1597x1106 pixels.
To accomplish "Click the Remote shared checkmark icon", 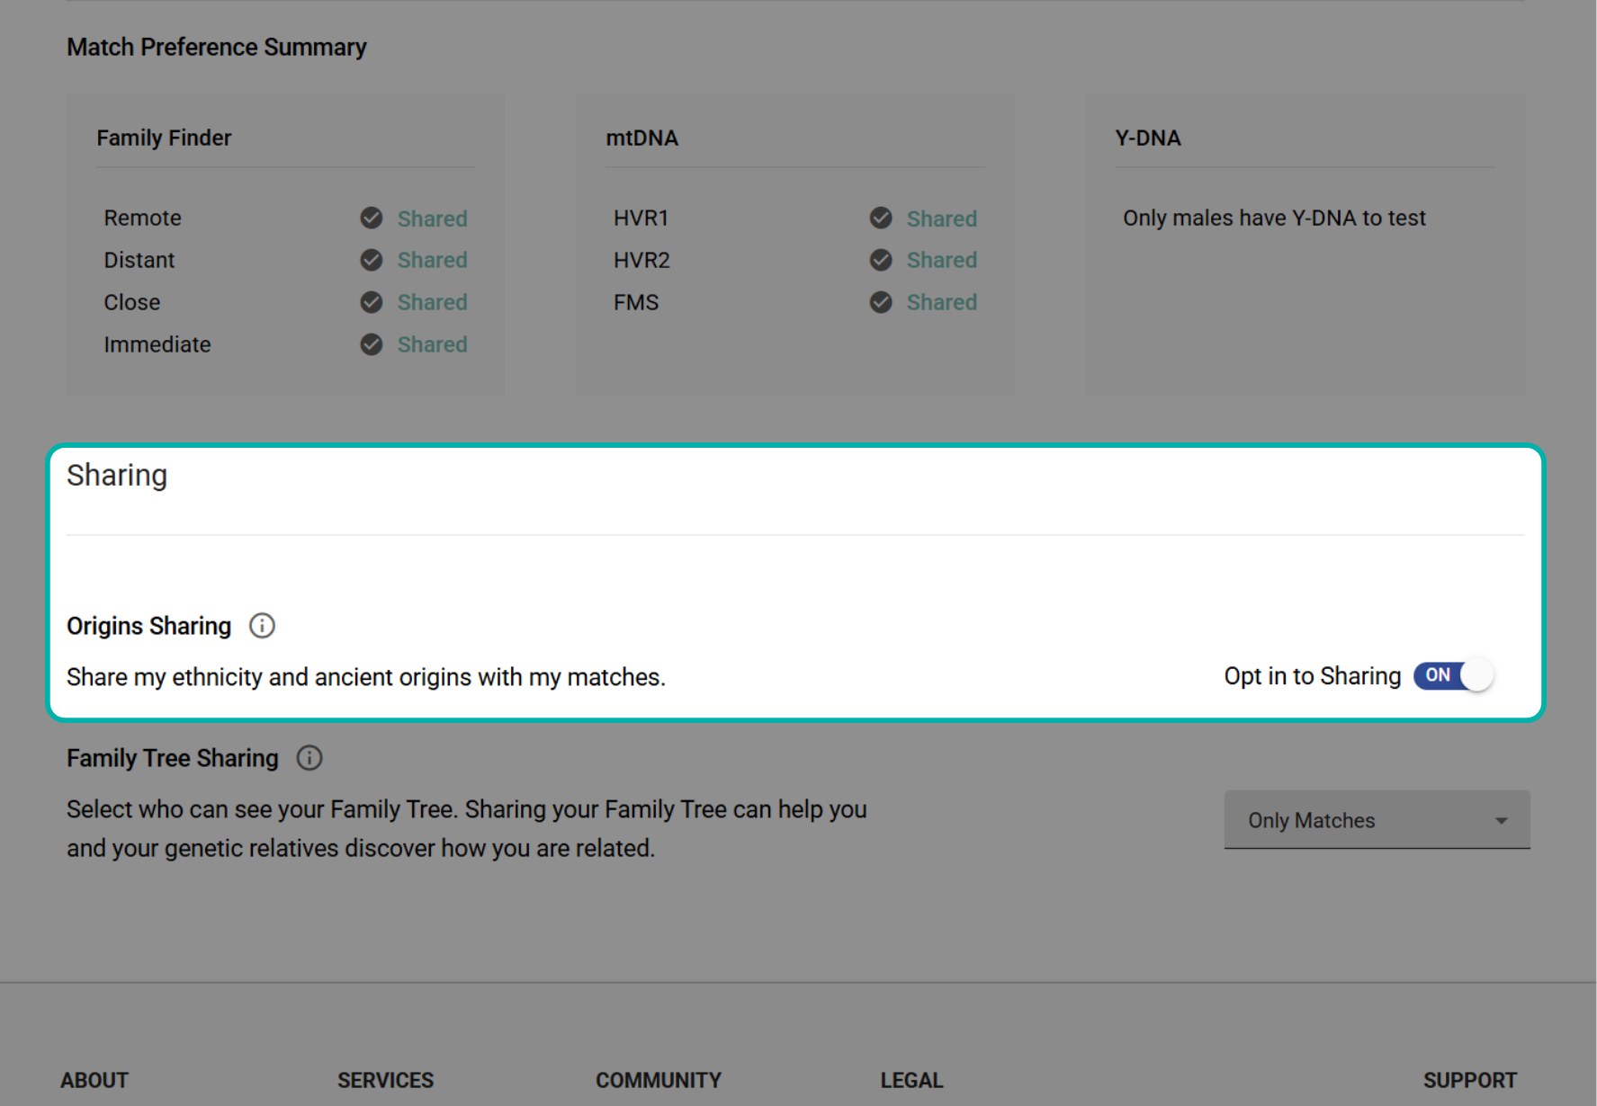I will click(372, 219).
